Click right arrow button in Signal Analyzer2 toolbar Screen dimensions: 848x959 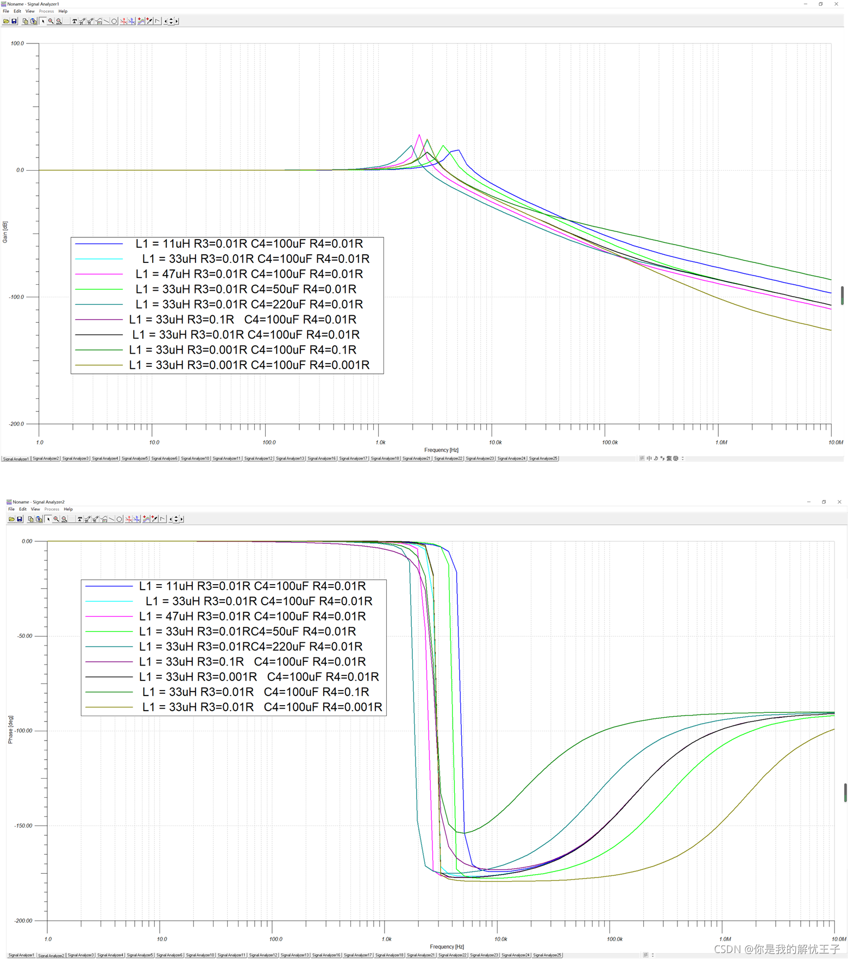point(181,519)
